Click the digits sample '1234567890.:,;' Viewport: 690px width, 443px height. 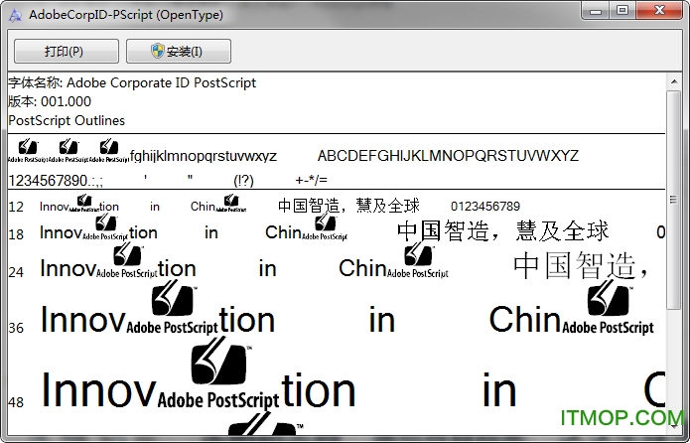click(x=56, y=181)
